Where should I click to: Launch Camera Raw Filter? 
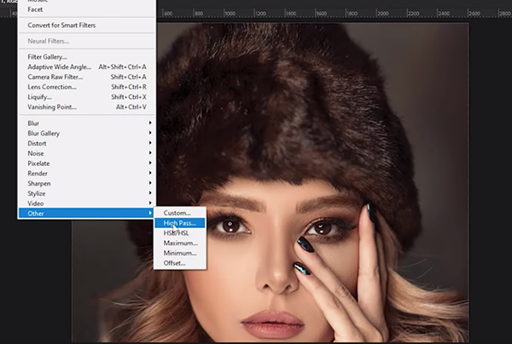coord(86,77)
